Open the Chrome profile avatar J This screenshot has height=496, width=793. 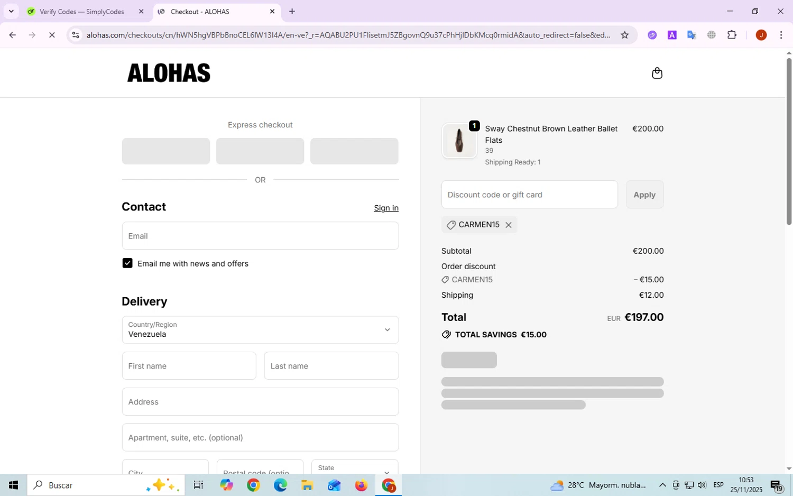click(x=761, y=35)
